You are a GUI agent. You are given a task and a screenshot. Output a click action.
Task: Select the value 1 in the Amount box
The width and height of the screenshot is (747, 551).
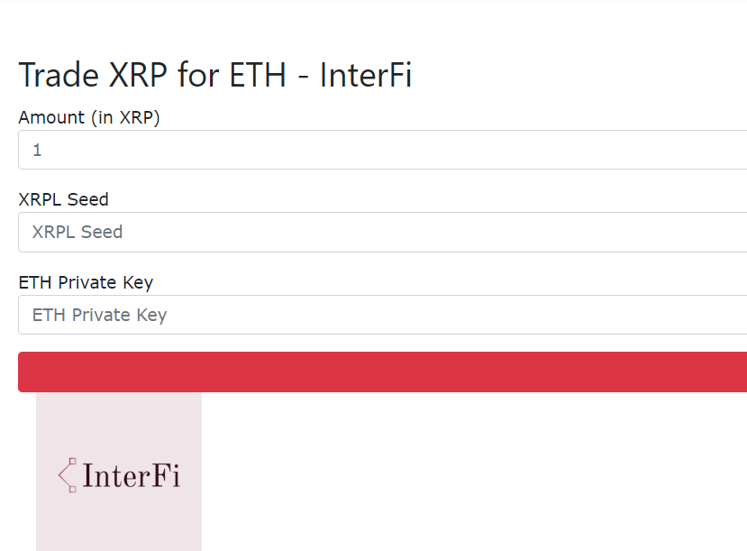point(36,149)
